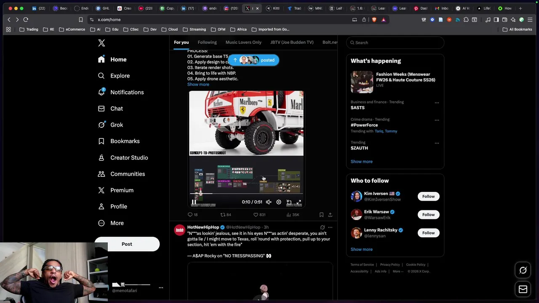Open the Africa bookmarks folder
539x303 pixels.
pos(238,29)
